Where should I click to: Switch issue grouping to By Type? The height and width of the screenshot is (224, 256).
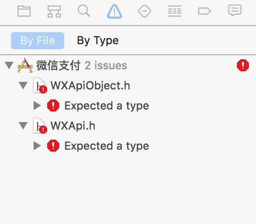point(98,41)
